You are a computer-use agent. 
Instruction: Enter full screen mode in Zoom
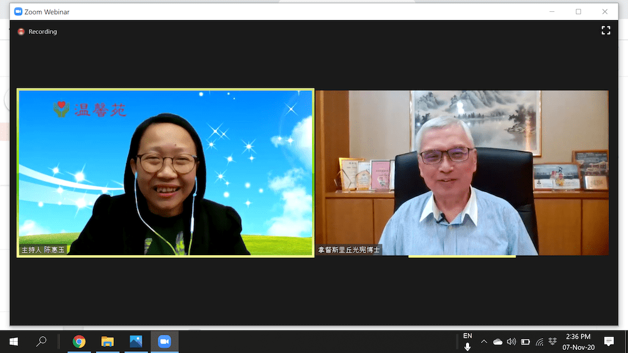click(605, 30)
